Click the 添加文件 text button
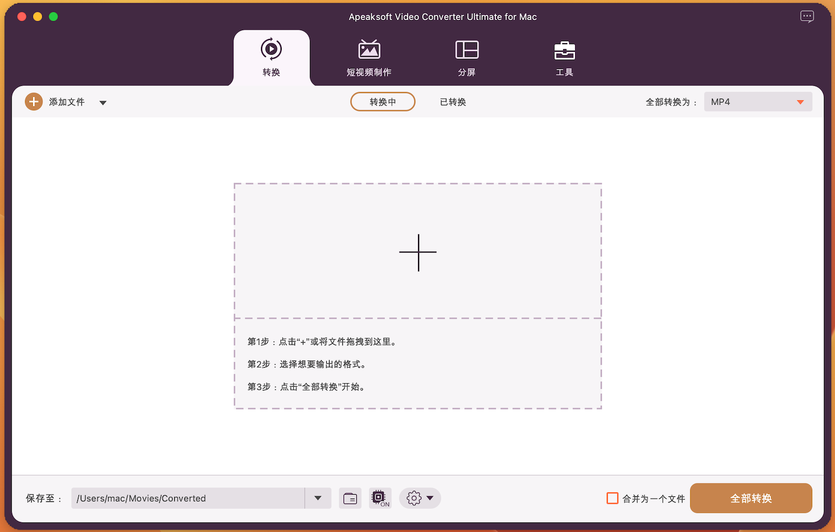835x532 pixels. coord(67,102)
